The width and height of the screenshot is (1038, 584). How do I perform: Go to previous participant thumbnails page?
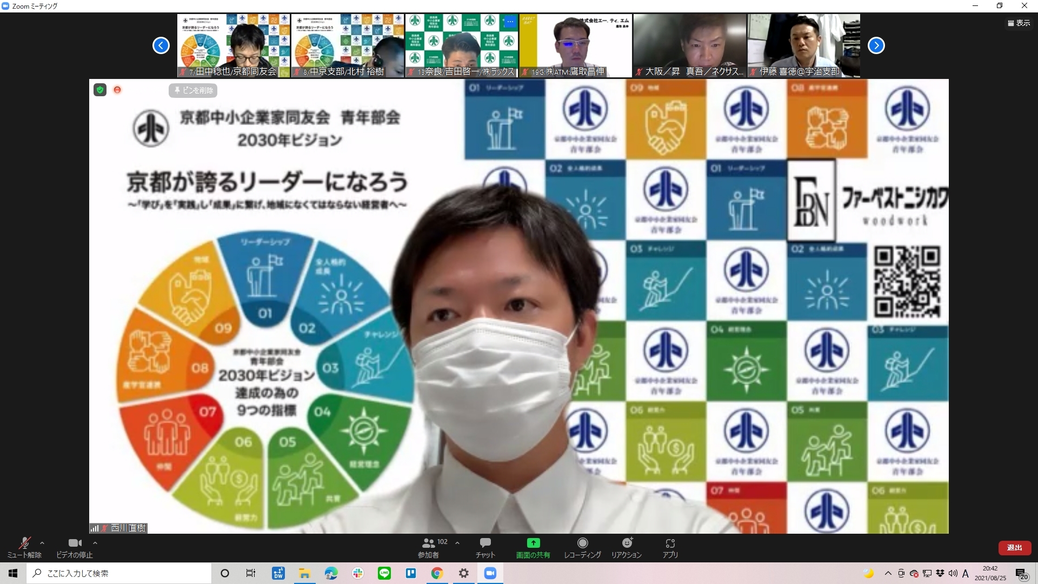(161, 45)
